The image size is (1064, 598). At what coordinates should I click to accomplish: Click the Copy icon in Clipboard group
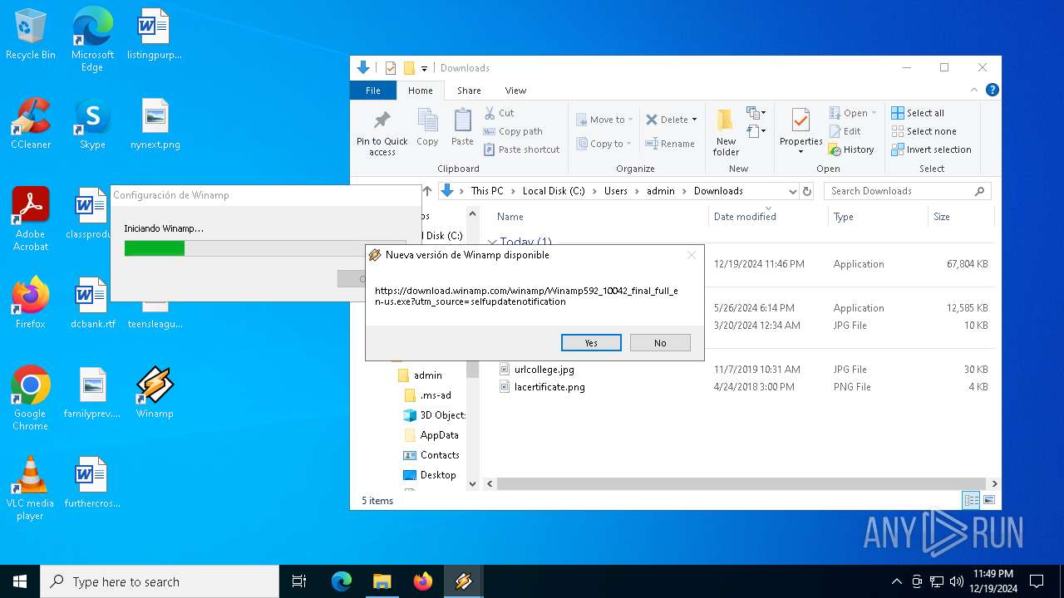point(427,128)
